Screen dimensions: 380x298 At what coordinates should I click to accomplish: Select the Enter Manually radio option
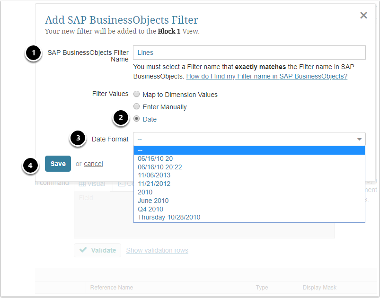point(137,106)
